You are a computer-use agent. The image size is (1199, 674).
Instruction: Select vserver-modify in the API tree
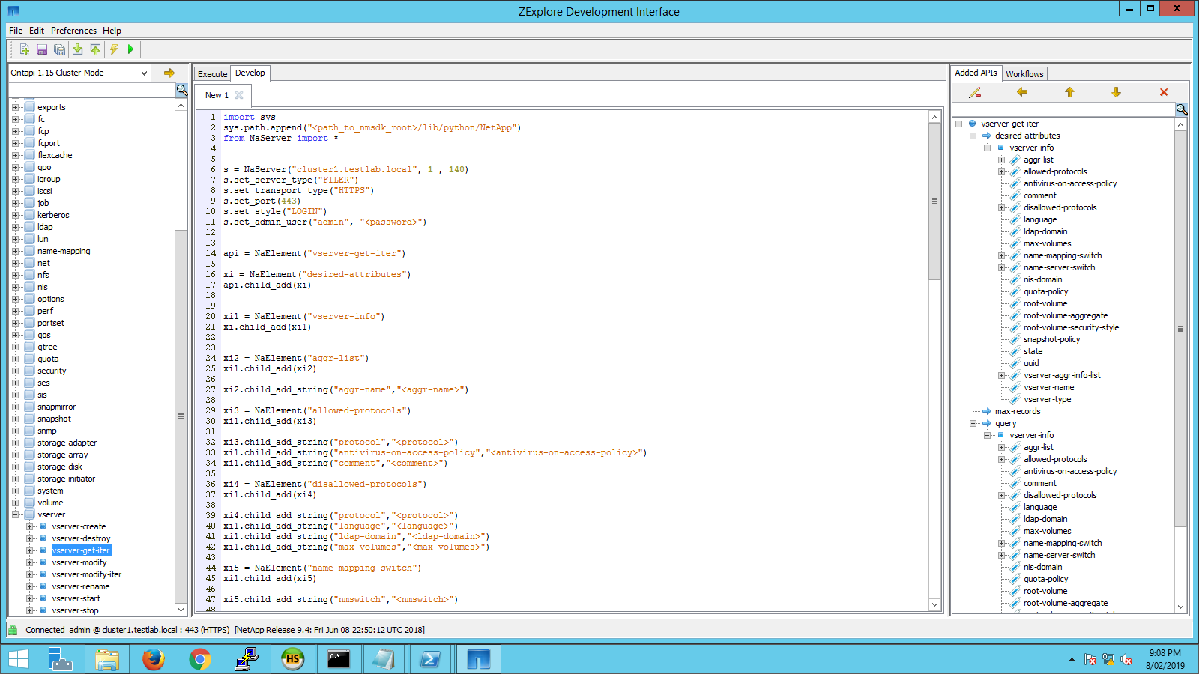point(79,562)
